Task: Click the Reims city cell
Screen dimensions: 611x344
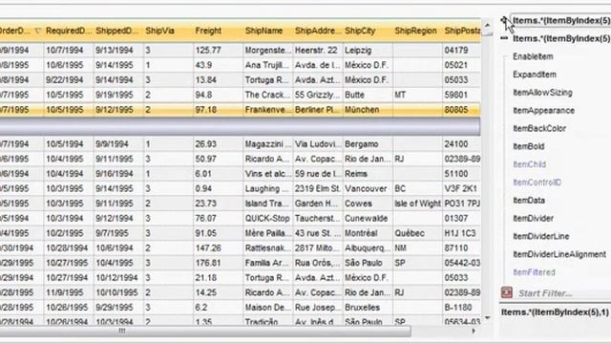Action: tap(368, 174)
